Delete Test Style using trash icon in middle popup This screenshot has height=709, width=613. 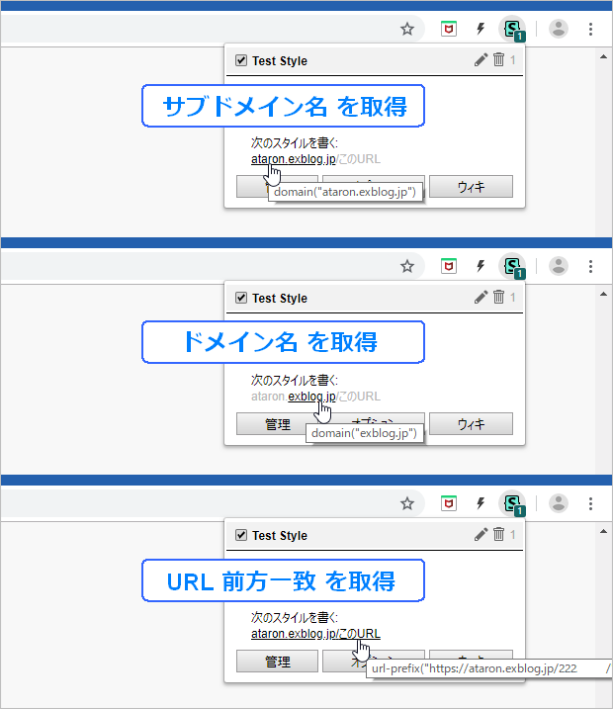[x=498, y=297]
